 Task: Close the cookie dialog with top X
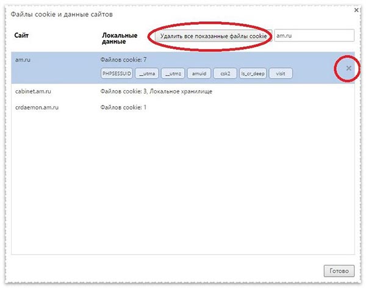click(356, 10)
